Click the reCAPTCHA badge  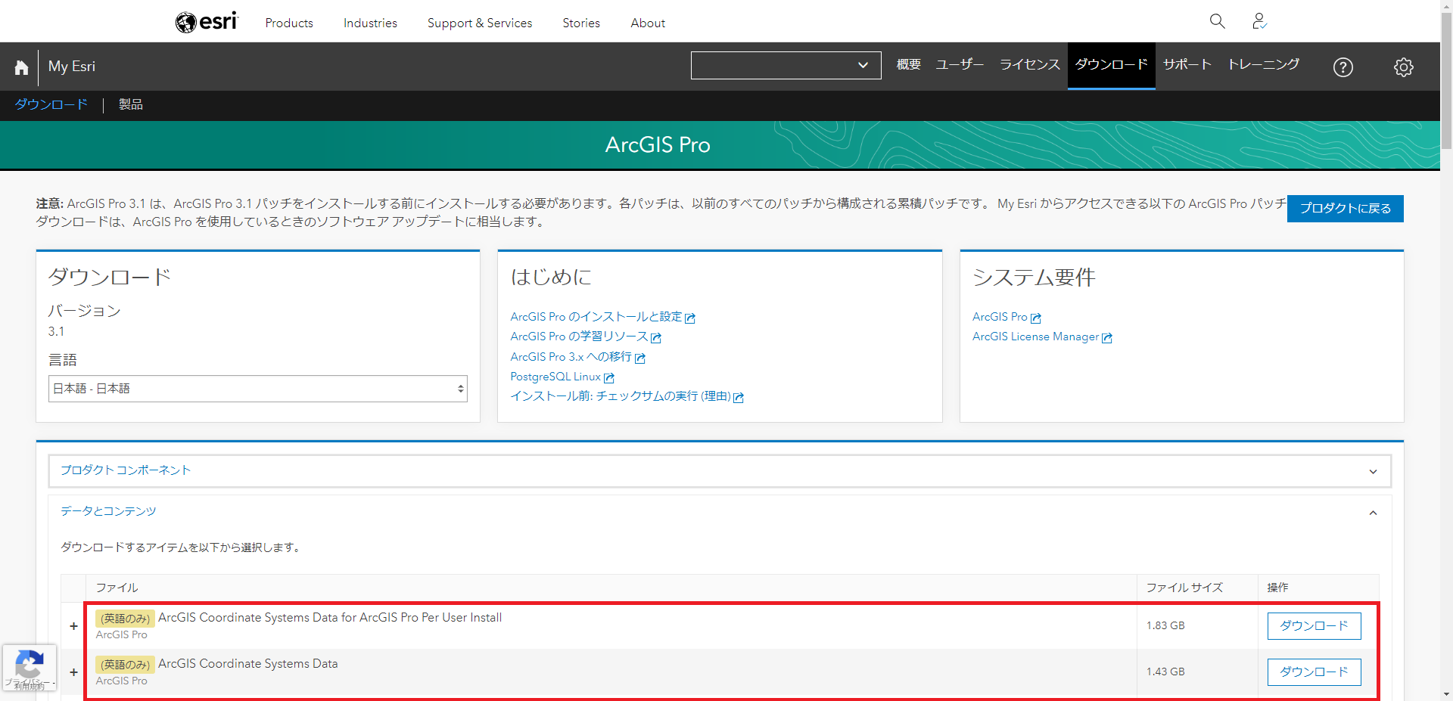pos(29,668)
